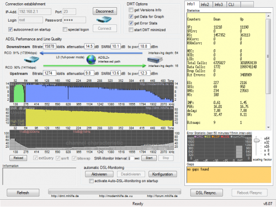Toggle the extQuery checkbox

pos(35,158)
